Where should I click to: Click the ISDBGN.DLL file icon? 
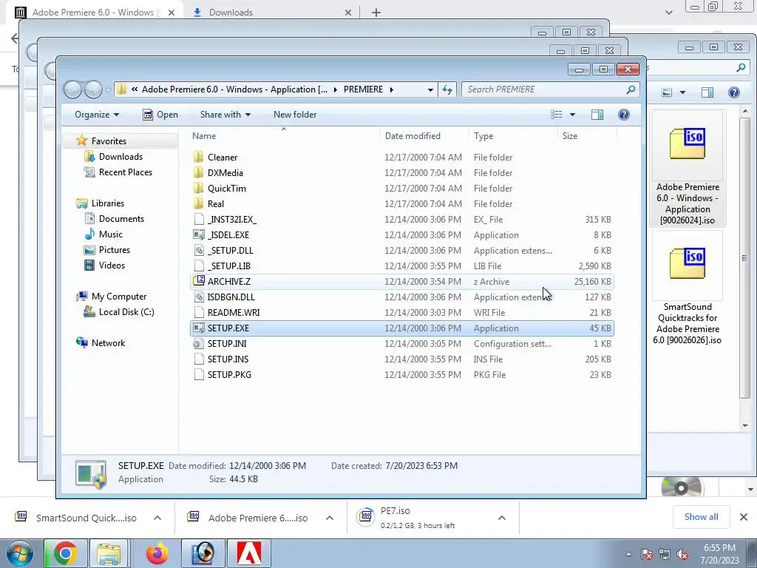(198, 297)
